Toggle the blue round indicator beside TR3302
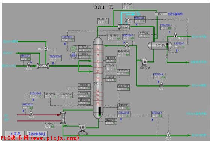Screen dimensions: 210x141 coord(73,55)
